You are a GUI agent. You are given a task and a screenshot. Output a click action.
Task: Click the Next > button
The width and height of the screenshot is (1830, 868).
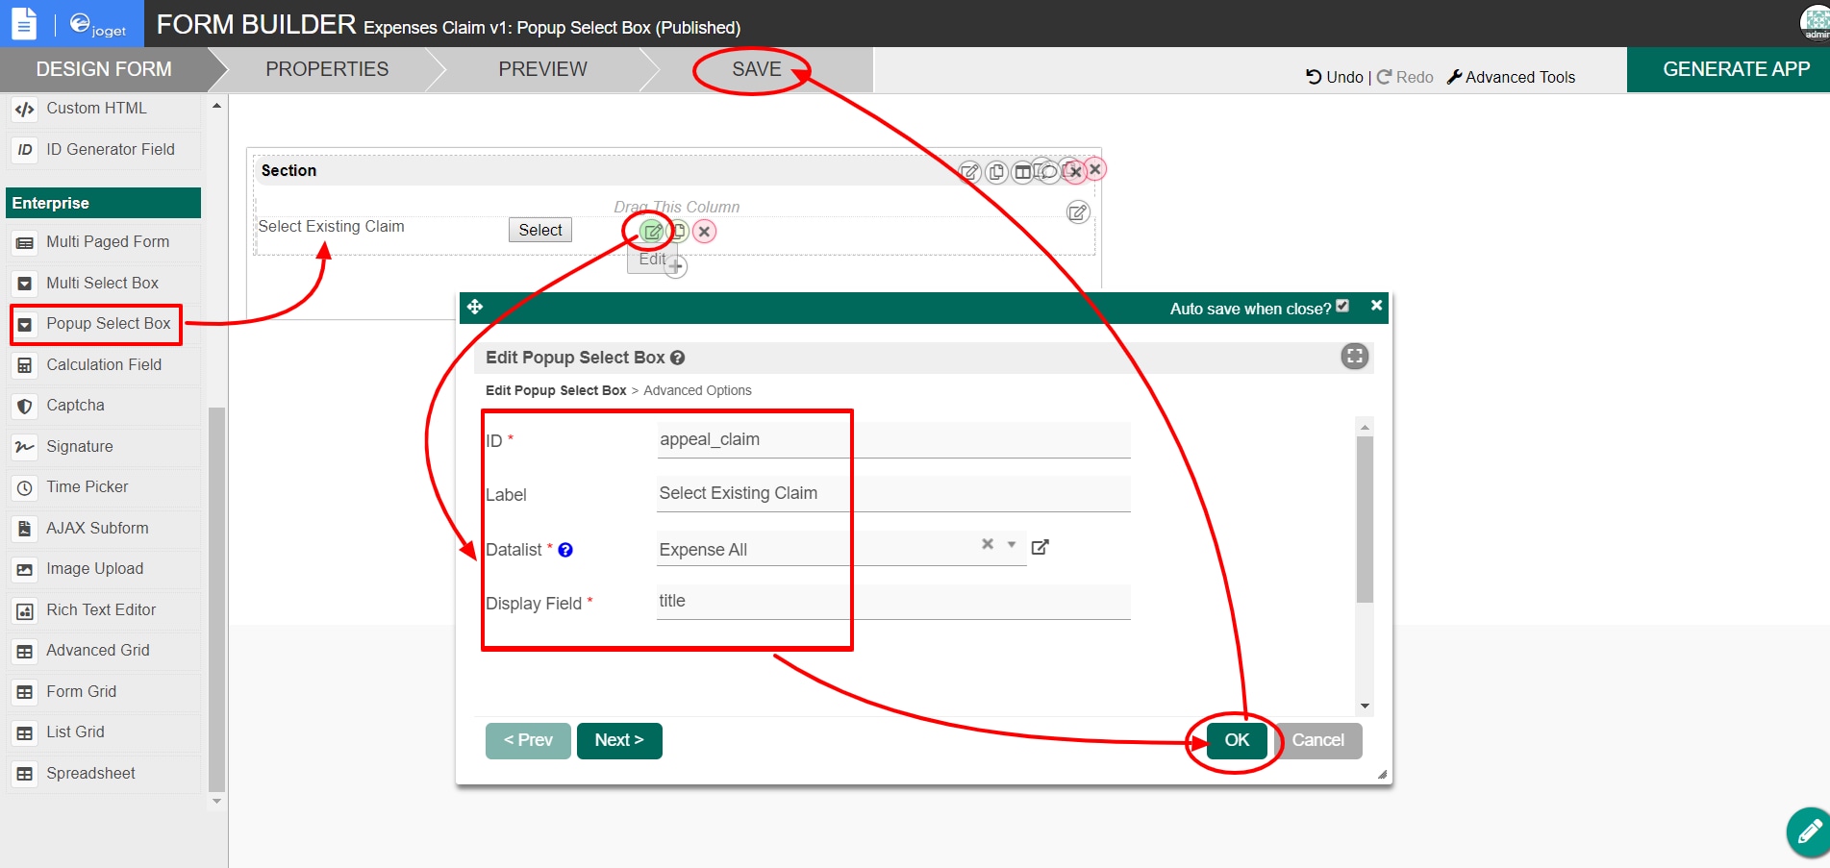[619, 740]
